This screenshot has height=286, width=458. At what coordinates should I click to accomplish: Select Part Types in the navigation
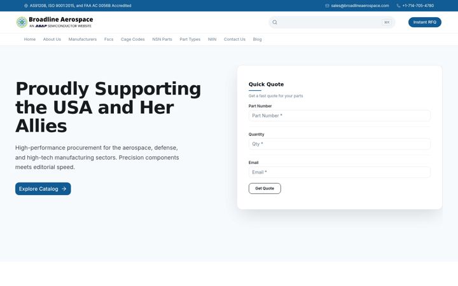(190, 39)
